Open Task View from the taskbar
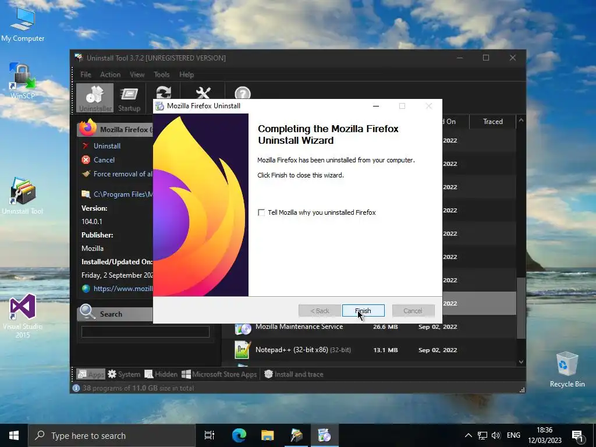 click(210, 435)
